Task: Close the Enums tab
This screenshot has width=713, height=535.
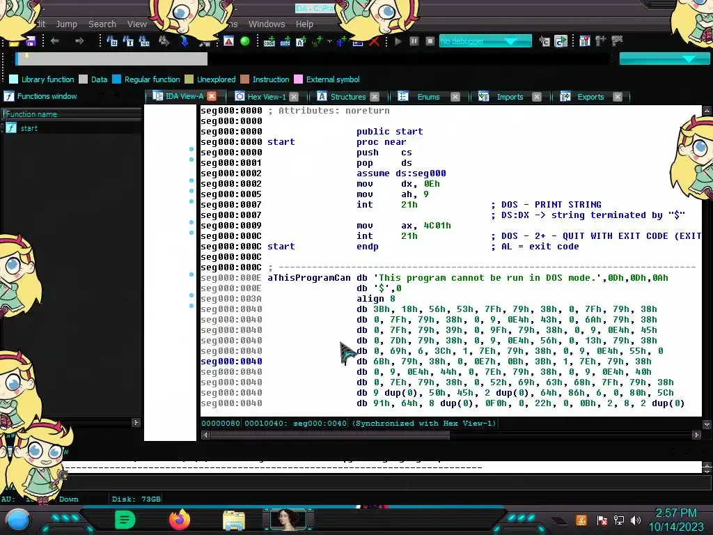Action: click(x=455, y=97)
